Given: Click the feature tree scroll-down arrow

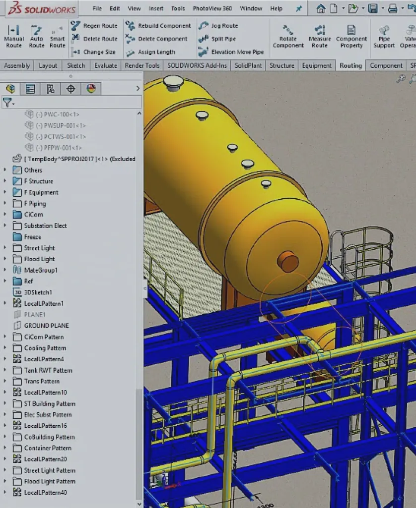Looking at the screenshot, I should coord(139,504).
